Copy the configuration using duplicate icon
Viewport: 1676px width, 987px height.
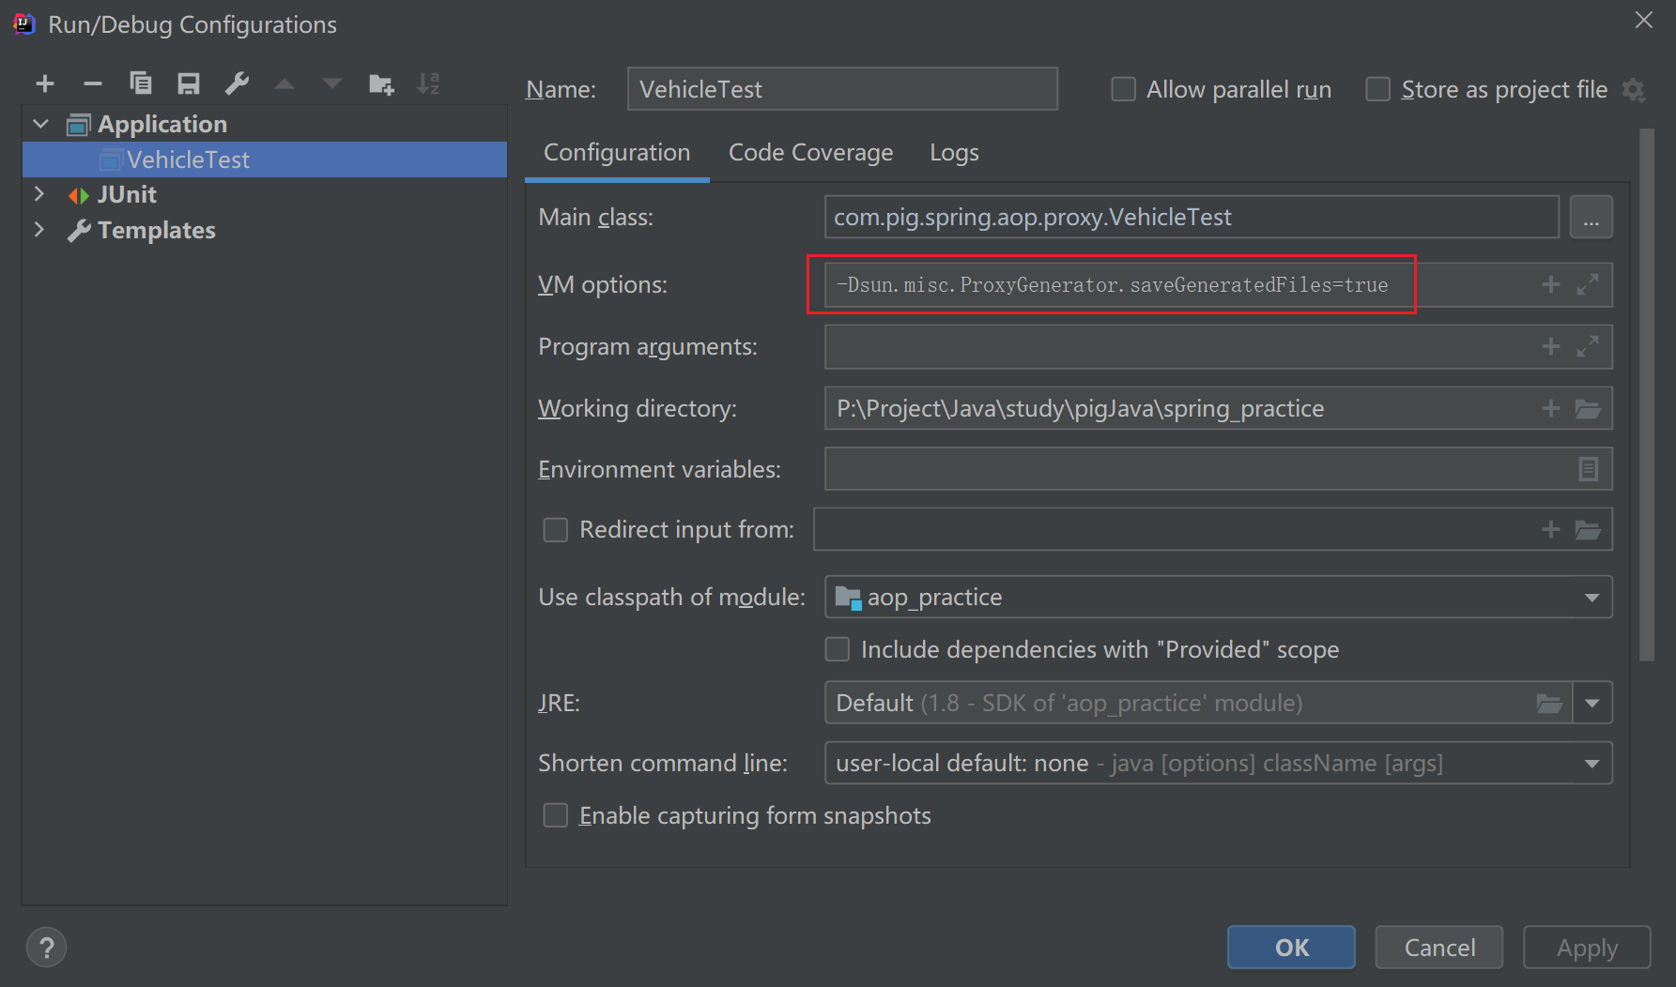point(141,84)
